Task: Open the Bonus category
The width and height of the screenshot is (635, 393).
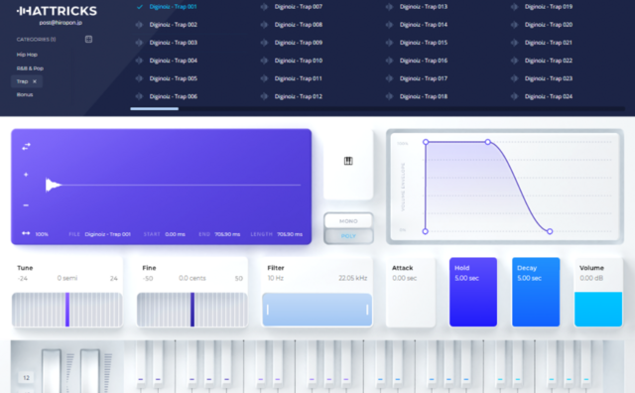Action: 25,94
